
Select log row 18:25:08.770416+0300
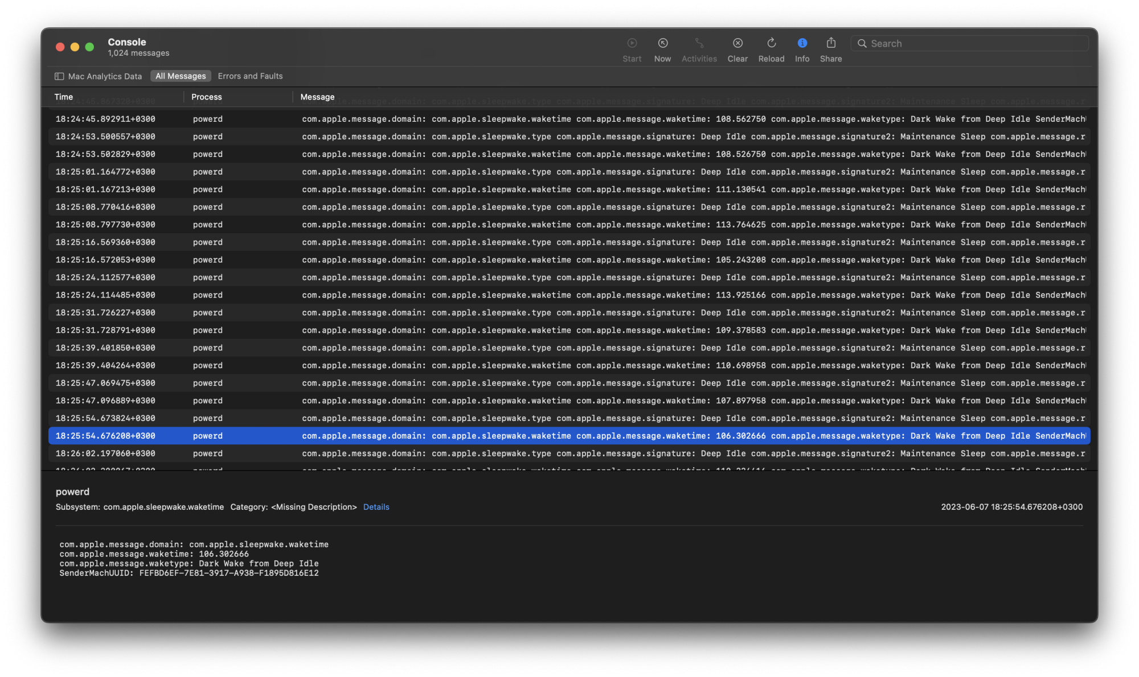(x=569, y=207)
